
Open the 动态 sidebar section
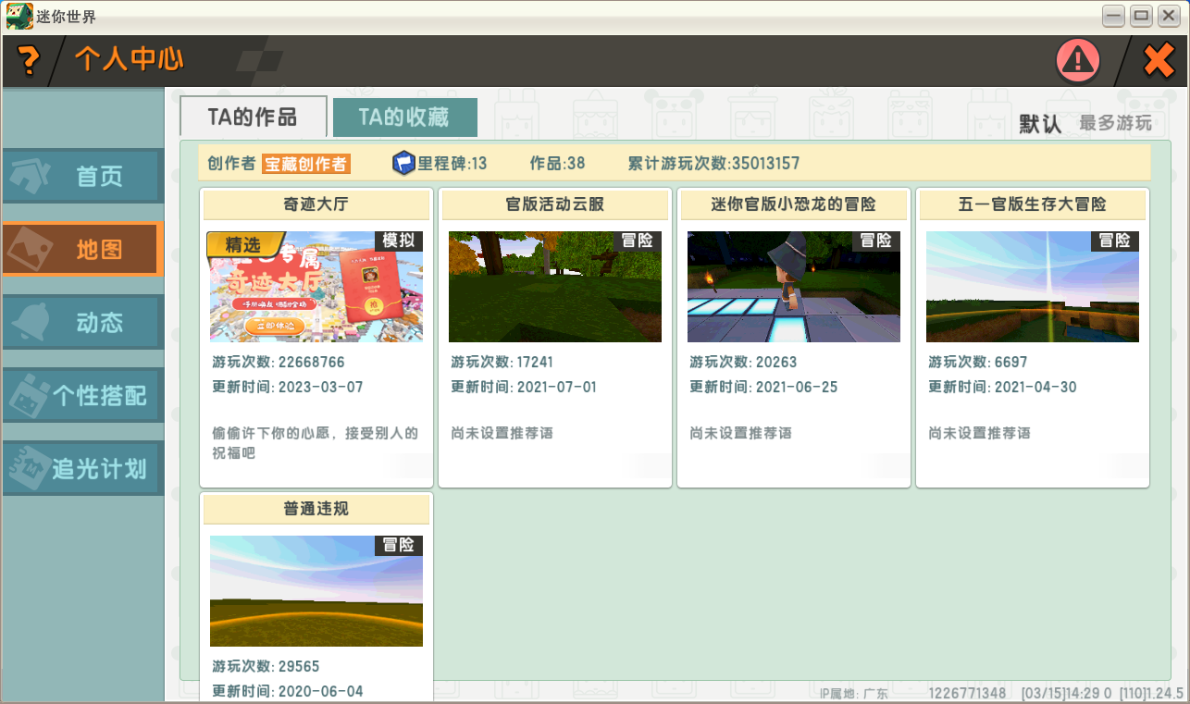click(x=83, y=322)
